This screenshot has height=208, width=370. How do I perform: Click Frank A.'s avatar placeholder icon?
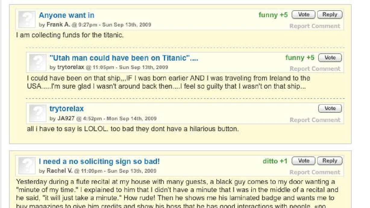coord(27,20)
